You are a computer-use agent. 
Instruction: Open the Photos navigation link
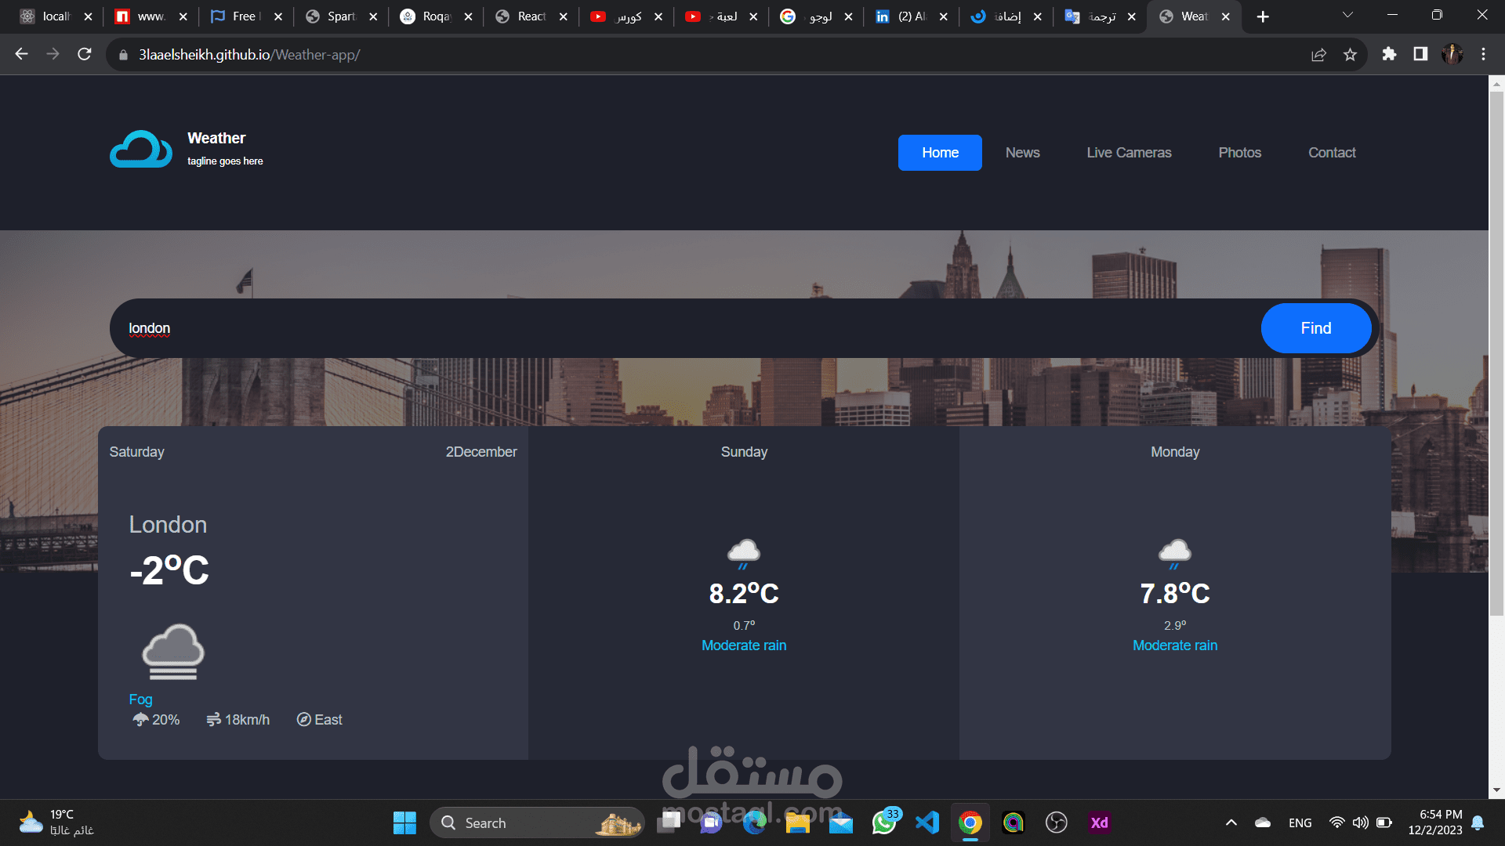(1239, 153)
